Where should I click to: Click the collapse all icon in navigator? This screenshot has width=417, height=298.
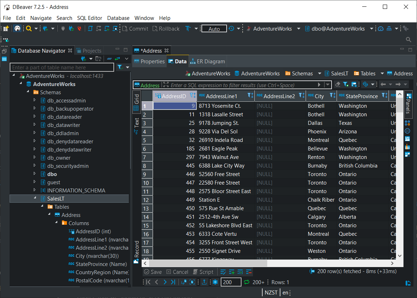click(x=109, y=59)
